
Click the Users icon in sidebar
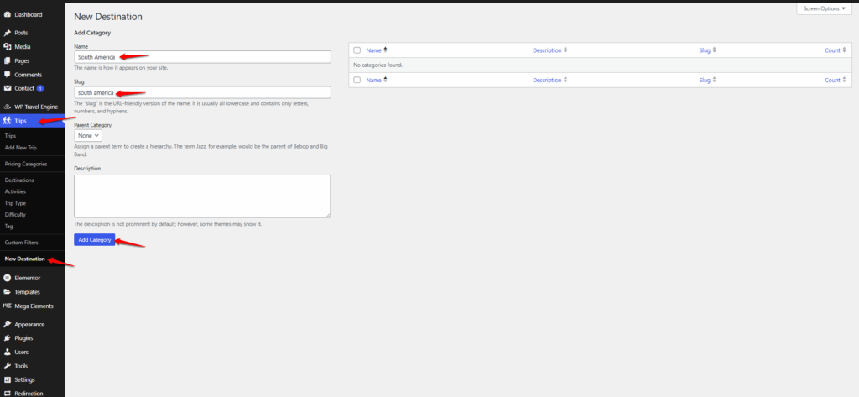(8, 352)
